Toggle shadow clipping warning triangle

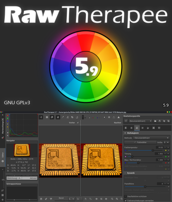point(114,117)
